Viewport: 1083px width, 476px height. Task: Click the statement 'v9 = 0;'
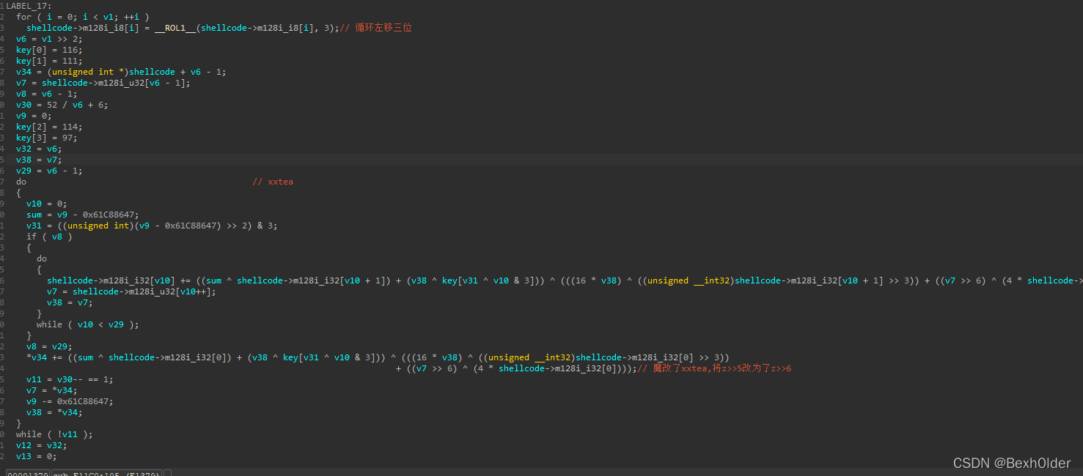point(34,116)
